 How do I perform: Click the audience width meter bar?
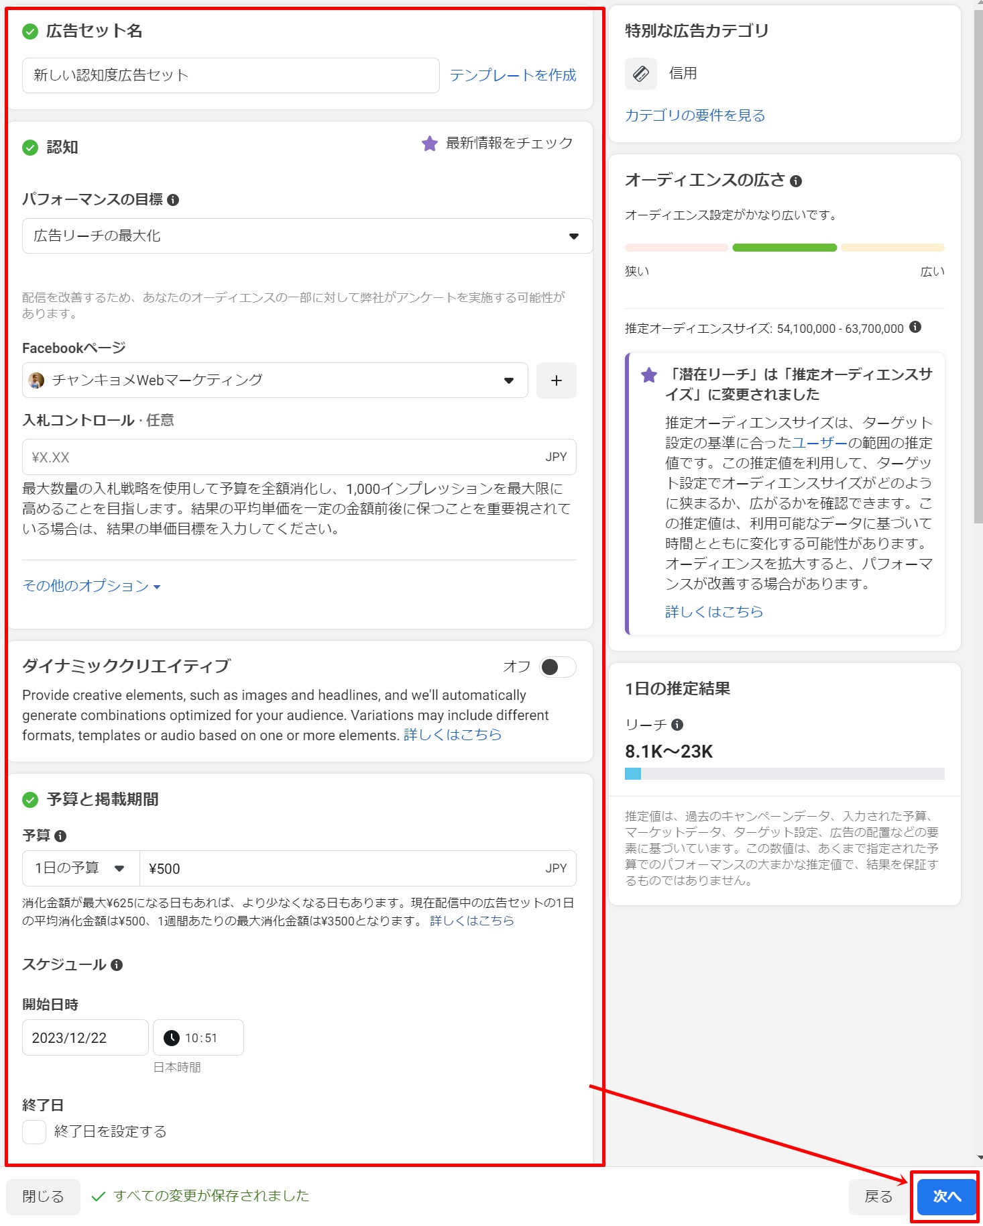(x=784, y=248)
